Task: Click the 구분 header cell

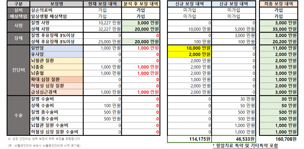Action: (18, 4)
